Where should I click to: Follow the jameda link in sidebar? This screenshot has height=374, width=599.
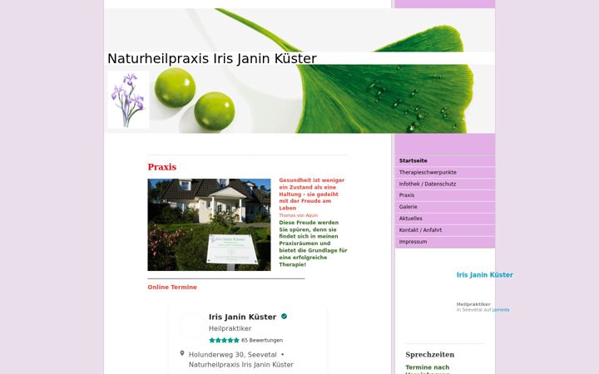(x=501, y=310)
